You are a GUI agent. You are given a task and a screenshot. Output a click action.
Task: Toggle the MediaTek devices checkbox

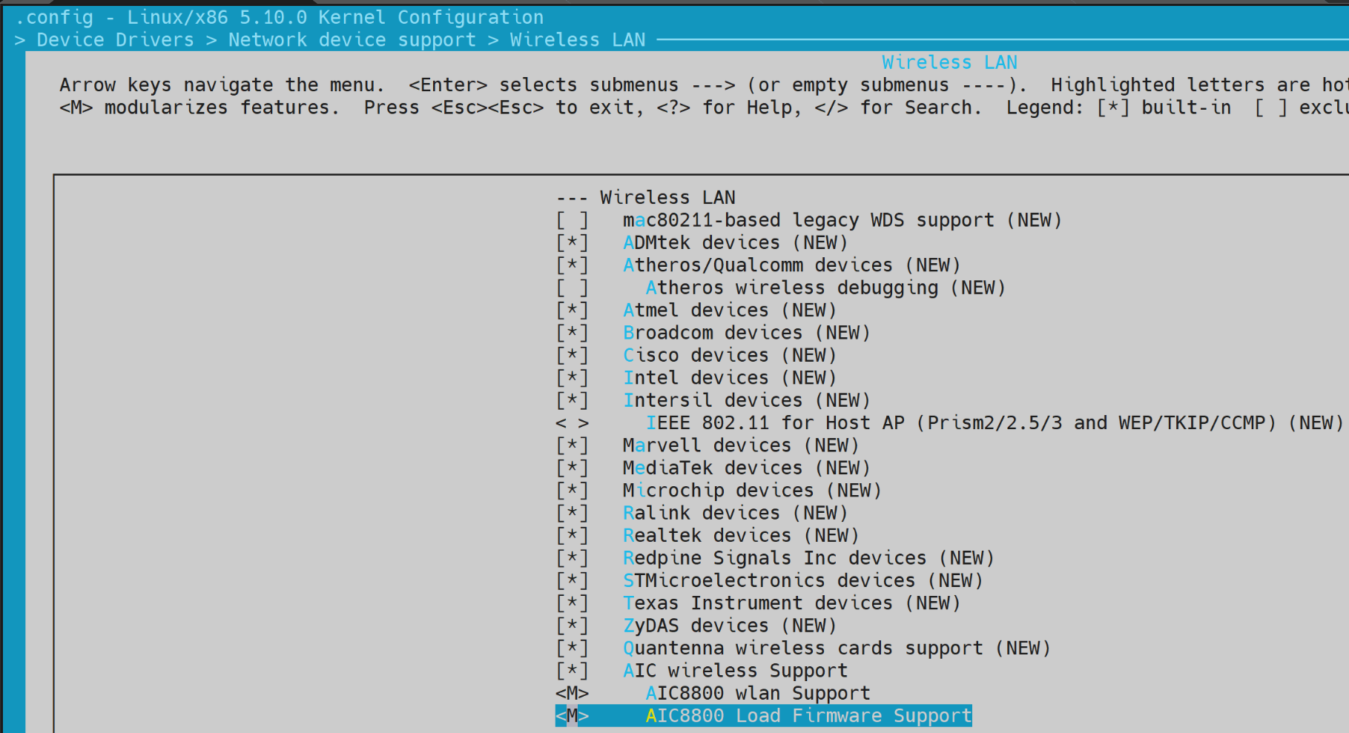point(572,468)
